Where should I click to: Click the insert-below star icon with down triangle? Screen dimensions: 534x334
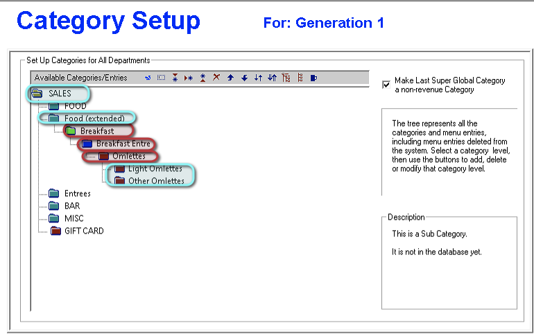[175, 78]
